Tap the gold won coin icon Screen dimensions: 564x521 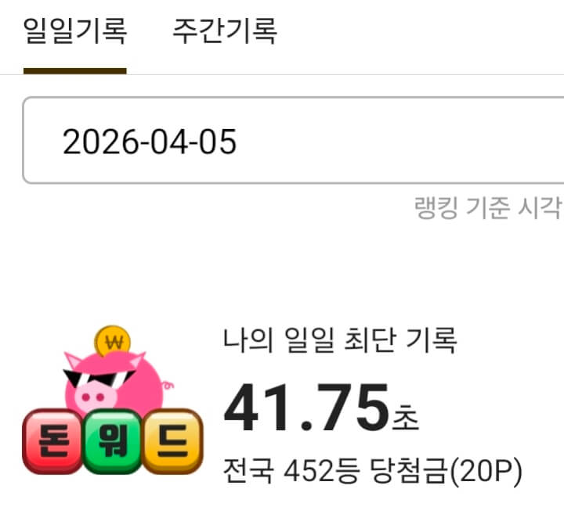113,340
